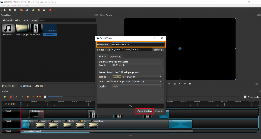This screenshot has width=261, height=139.
Task: Open the Track 3 menu arrow
Action: point(4,111)
